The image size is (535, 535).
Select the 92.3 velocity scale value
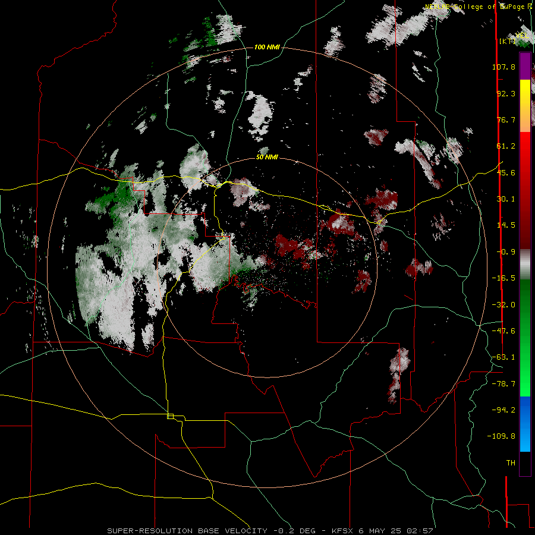click(506, 93)
